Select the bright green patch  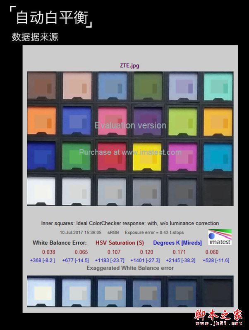pos(77,156)
